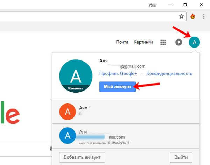Open the Картинки link
This screenshot has height=165, width=210.
click(143, 42)
